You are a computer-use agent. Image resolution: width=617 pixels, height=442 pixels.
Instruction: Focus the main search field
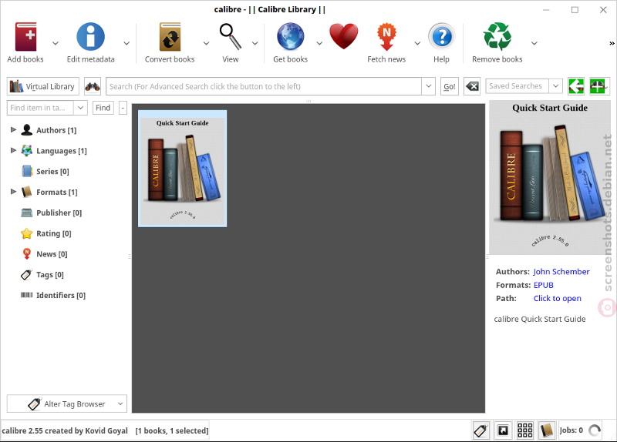(264, 86)
